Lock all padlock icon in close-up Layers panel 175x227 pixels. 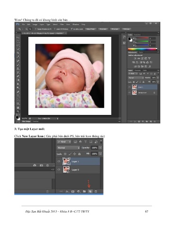[x=79, y=154]
